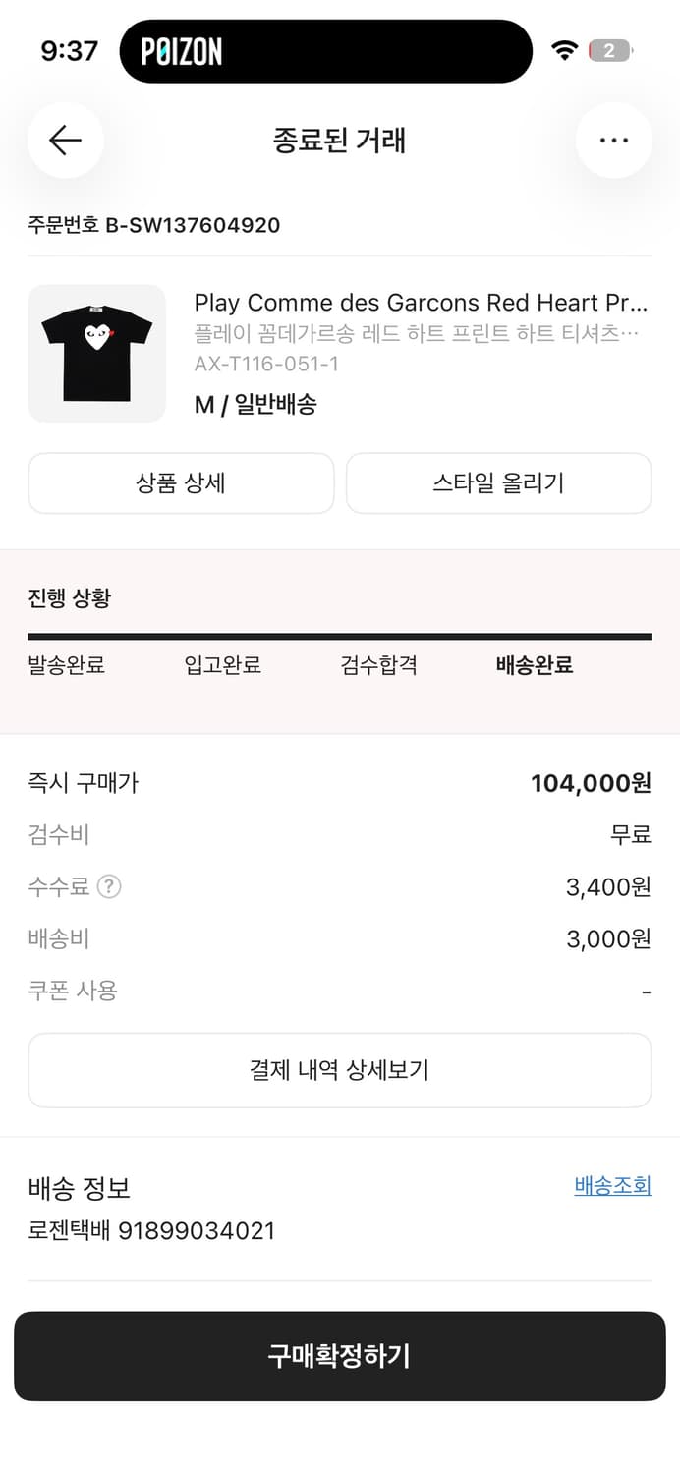The image size is (680, 1474).
Task: Tap the Wi-Fi status icon
Action: (565, 50)
